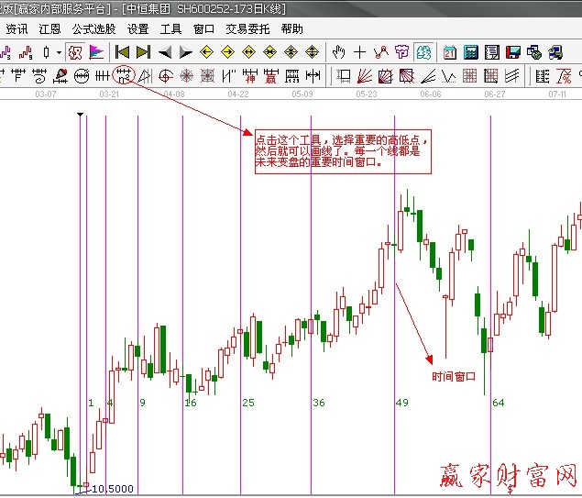Open the 公式选股 menu

tap(94, 28)
